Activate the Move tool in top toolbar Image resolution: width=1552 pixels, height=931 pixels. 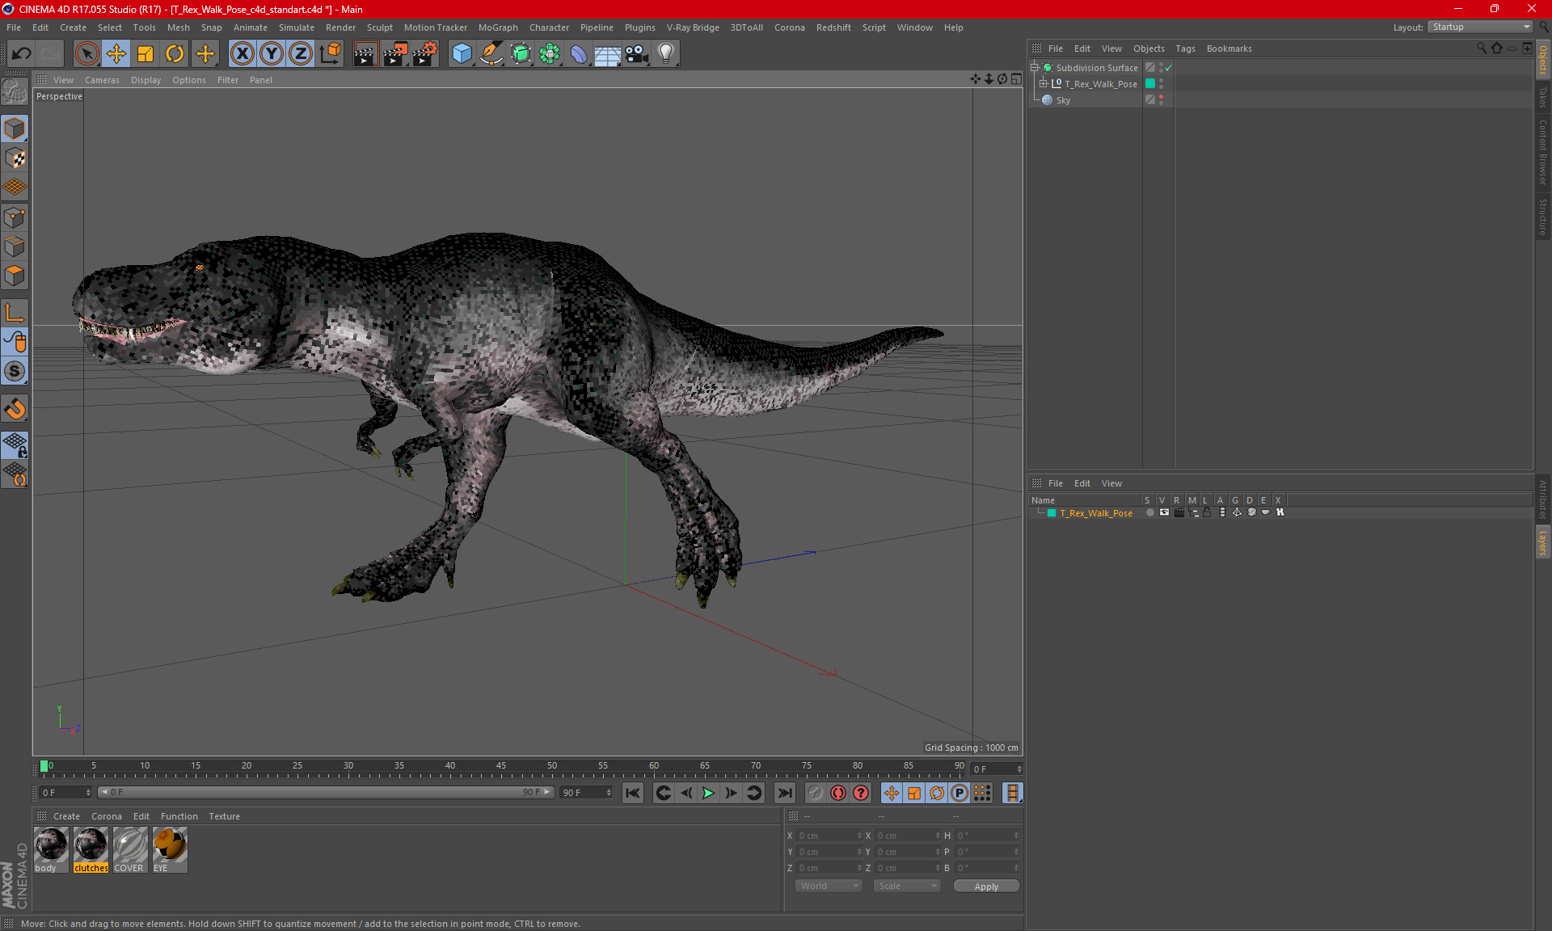click(116, 54)
